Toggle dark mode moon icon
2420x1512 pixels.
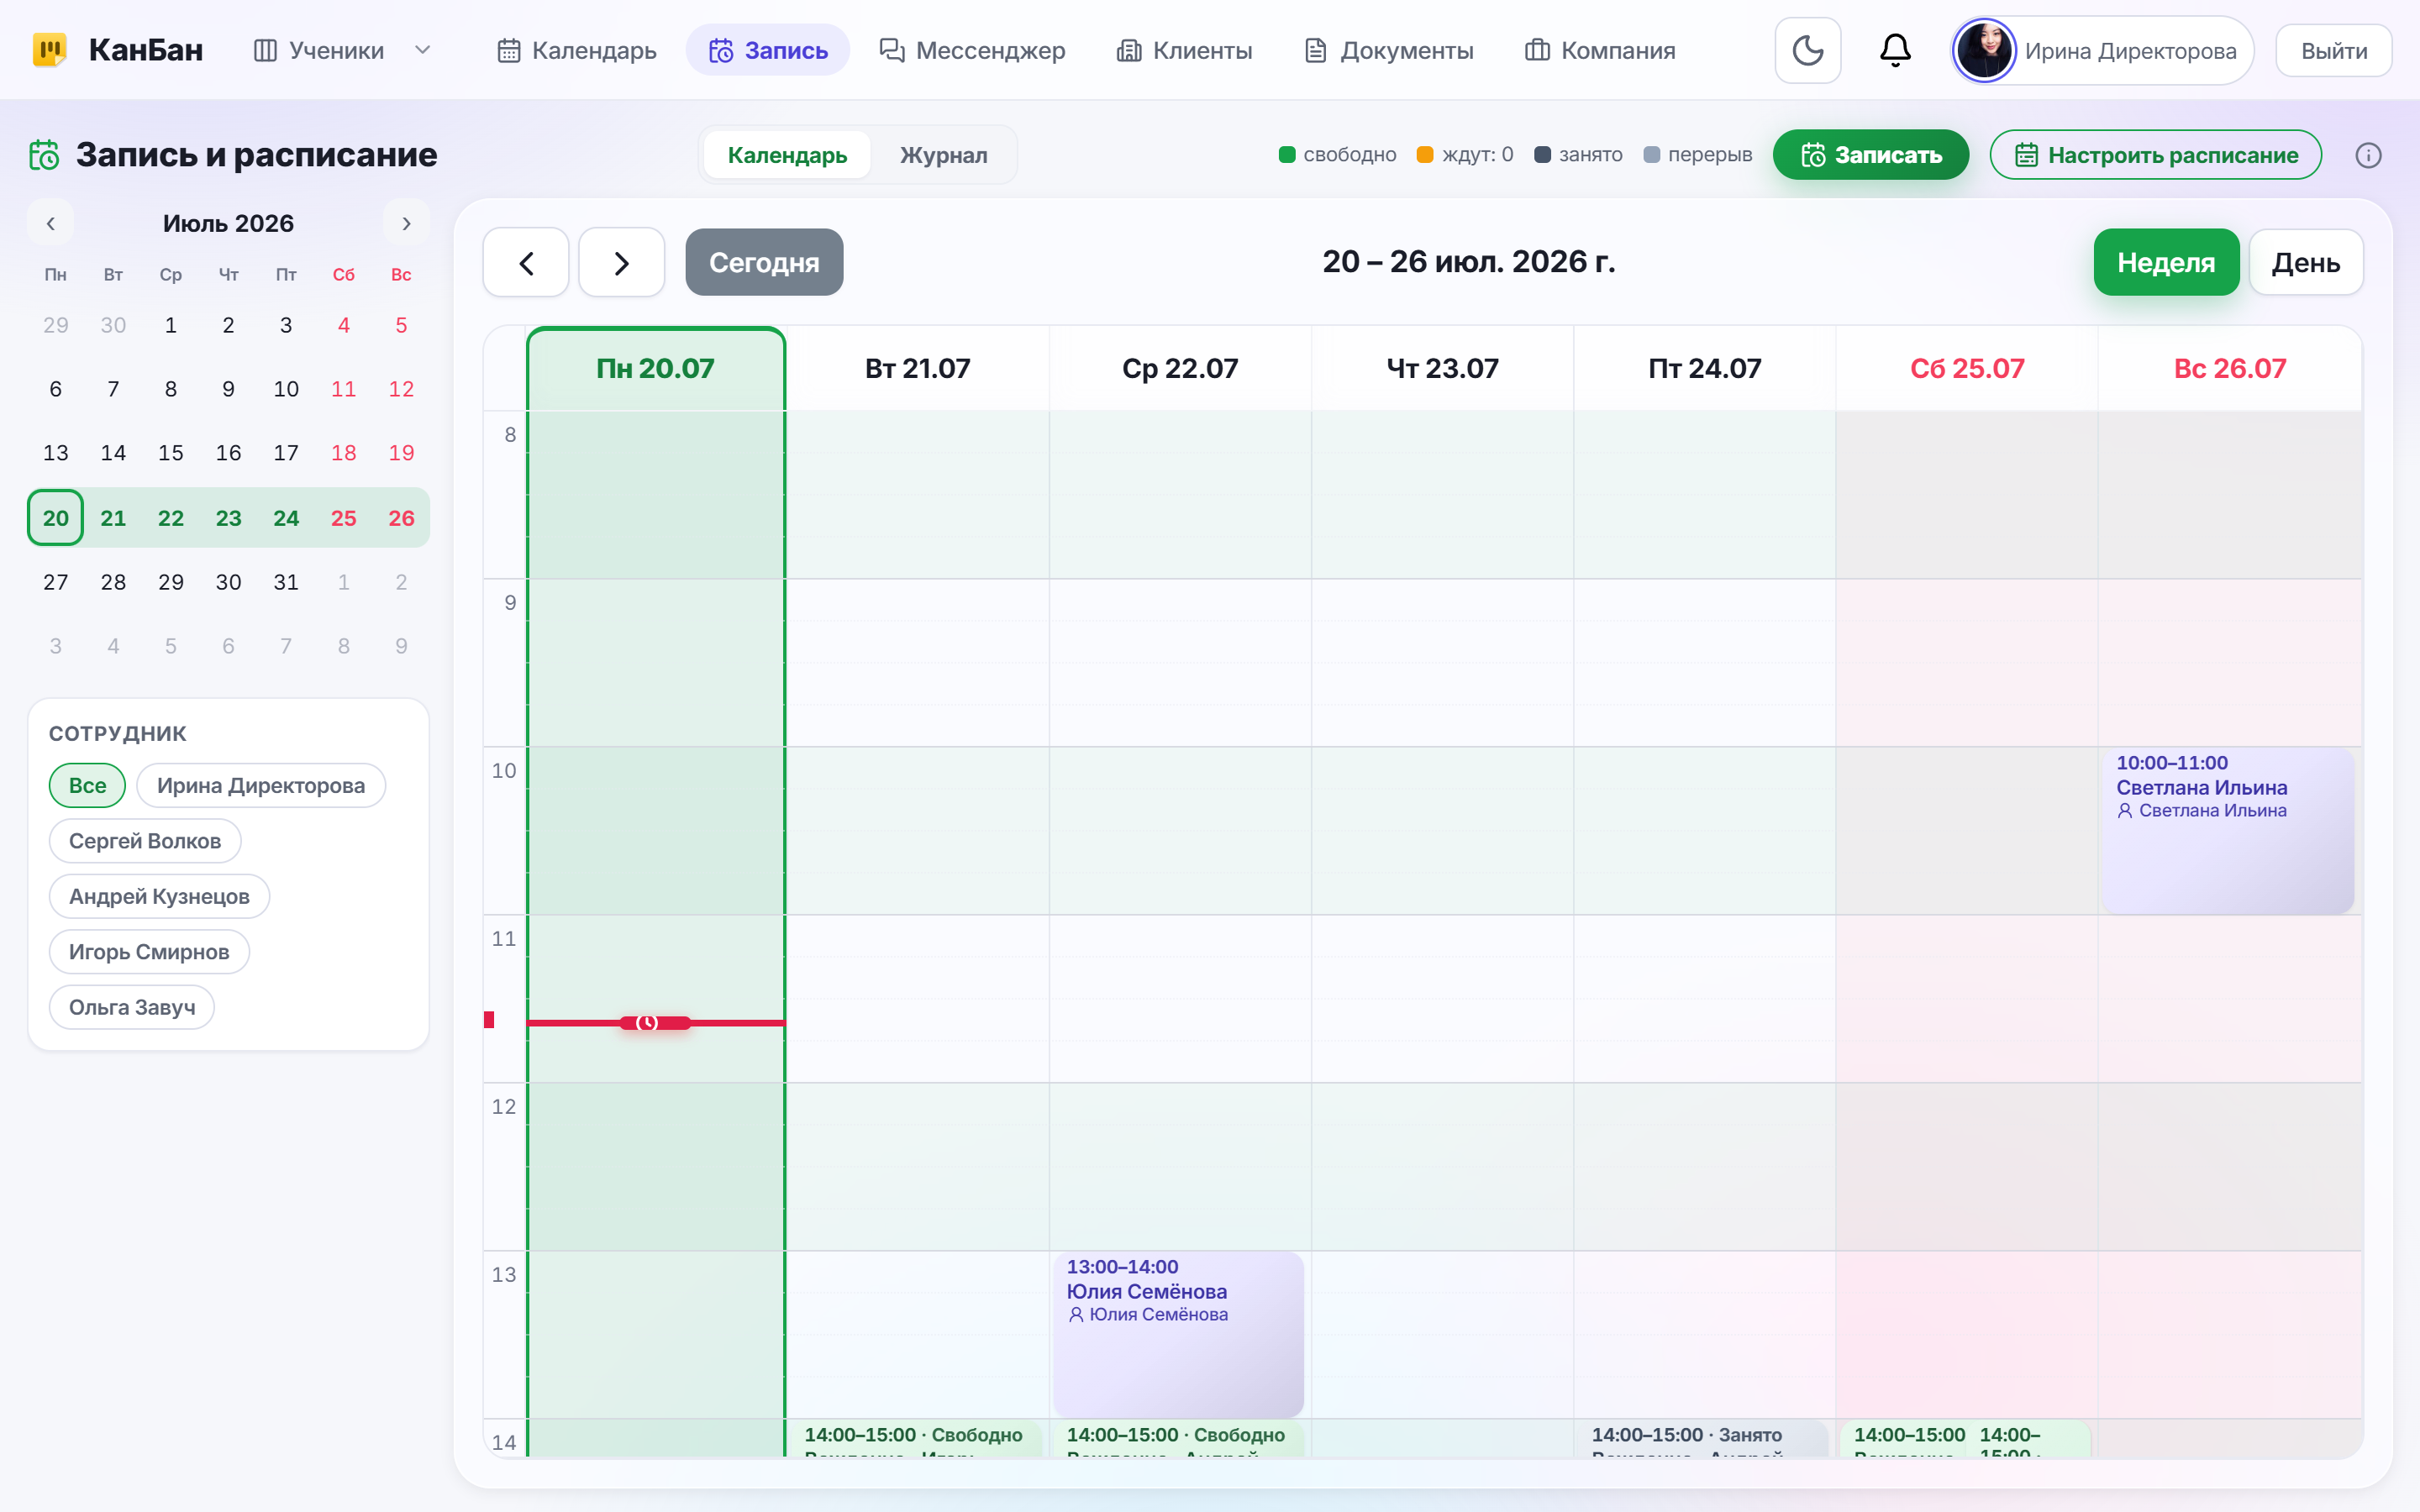pyautogui.click(x=1807, y=50)
